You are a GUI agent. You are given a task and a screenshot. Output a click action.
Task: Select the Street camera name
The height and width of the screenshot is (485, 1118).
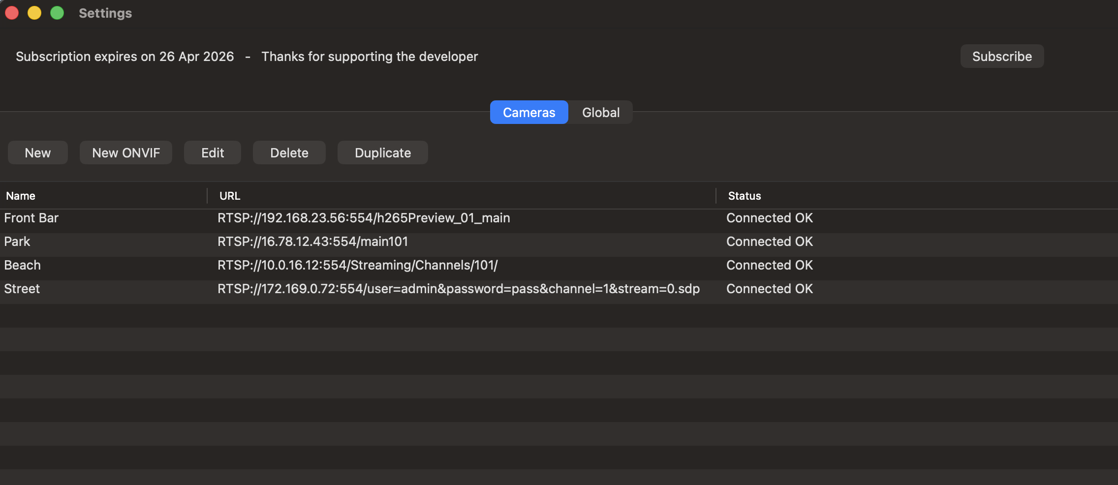(22, 289)
